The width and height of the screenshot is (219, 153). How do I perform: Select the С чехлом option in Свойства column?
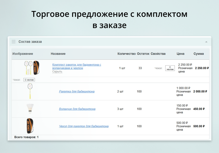tap(170, 68)
